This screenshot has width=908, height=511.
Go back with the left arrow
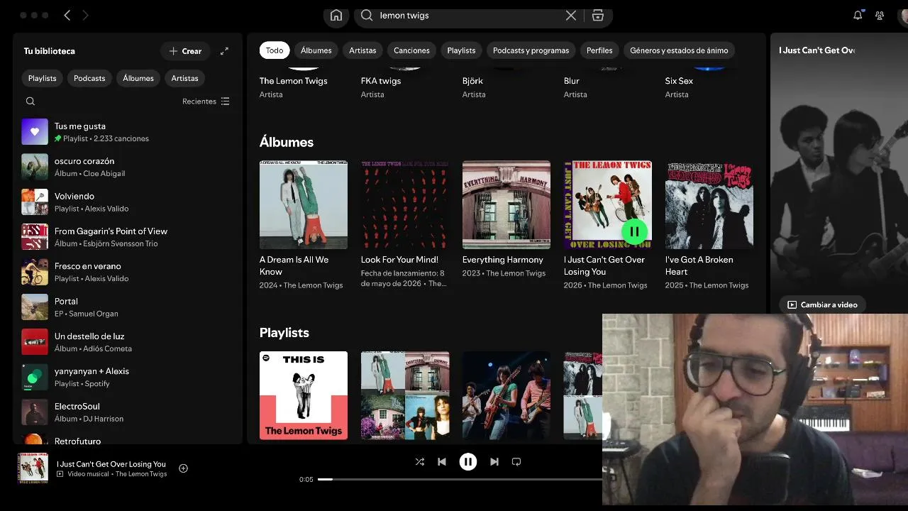pos(67,15)
